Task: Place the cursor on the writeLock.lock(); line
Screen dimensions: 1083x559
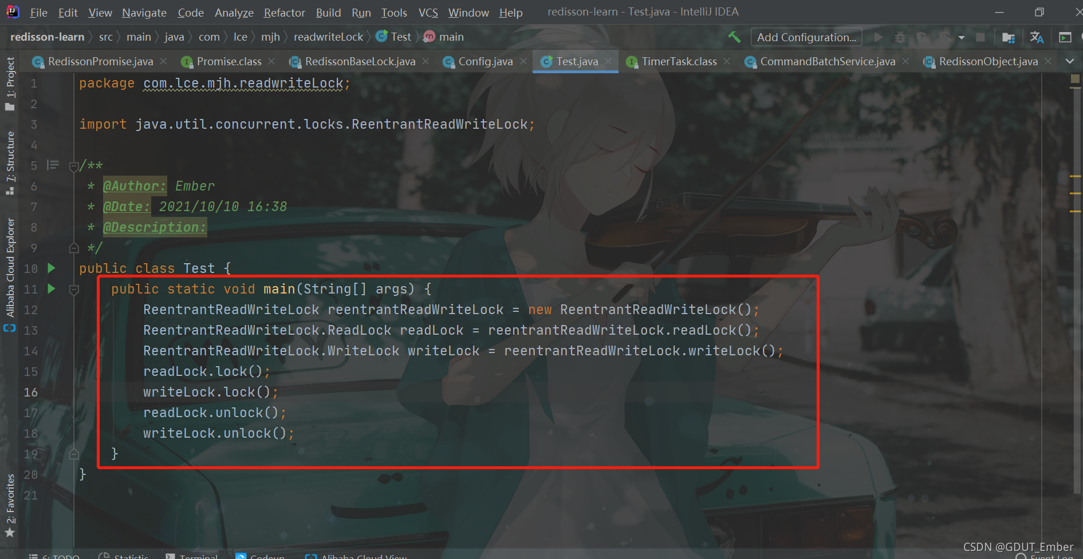Action: 211,392
